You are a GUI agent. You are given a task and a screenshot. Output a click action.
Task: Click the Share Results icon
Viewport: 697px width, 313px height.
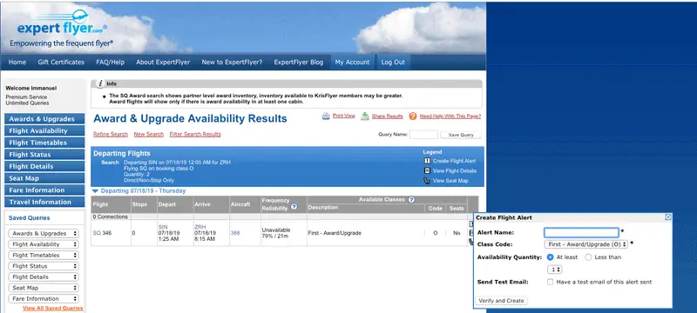(365, 117)
